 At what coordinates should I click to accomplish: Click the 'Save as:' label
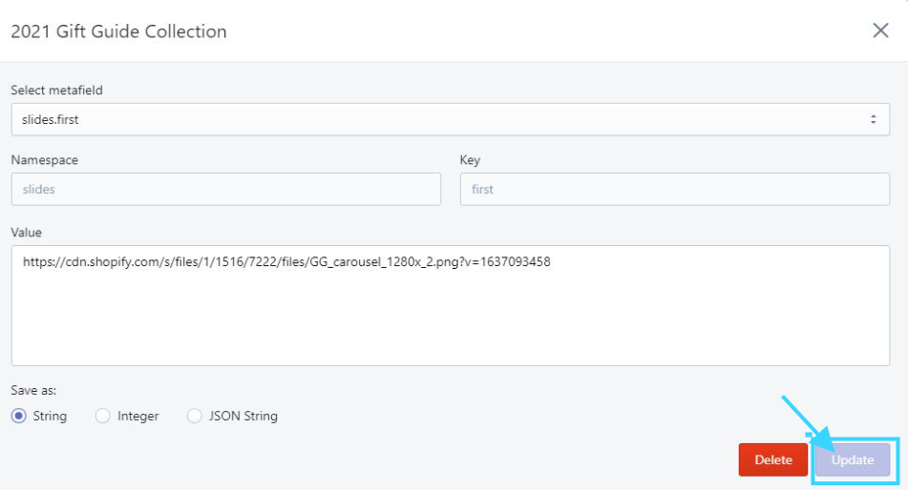tap(33, 391)
